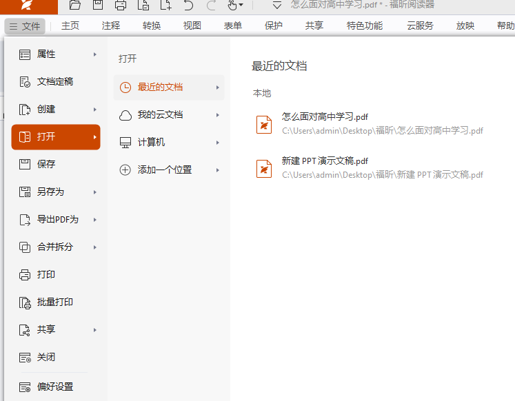
Task: Click the clock icon beside 最近的文档
Action: [125, 88]
